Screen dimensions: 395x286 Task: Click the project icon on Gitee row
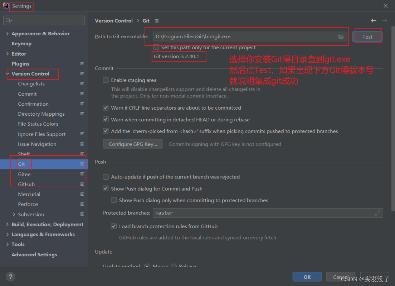click(82, 174)
